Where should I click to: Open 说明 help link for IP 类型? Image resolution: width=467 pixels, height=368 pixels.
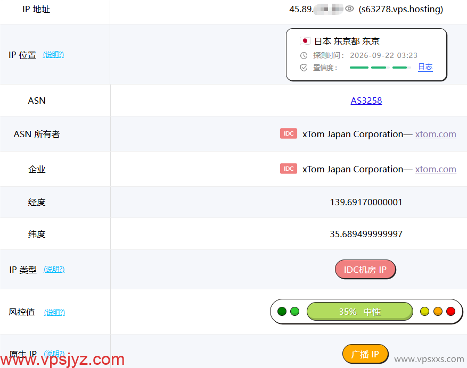(54, 270)
